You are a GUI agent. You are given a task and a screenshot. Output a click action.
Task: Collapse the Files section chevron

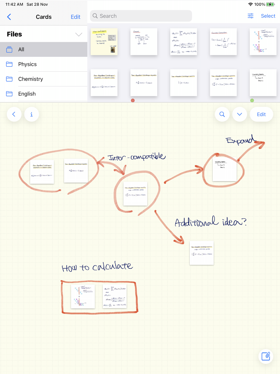pos(79,34)
